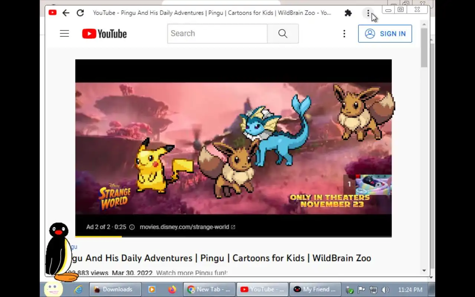Click the YouTube favicon in title bar
The height and width of the screenshot is (297, 475).
click(52, 13)
